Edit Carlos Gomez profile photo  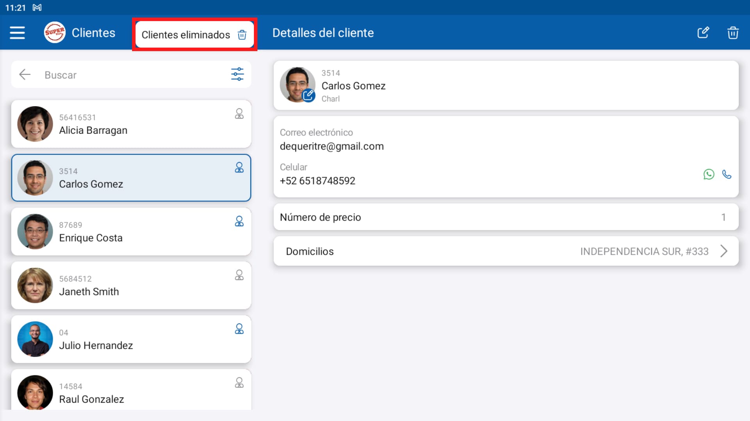[308, 95]
